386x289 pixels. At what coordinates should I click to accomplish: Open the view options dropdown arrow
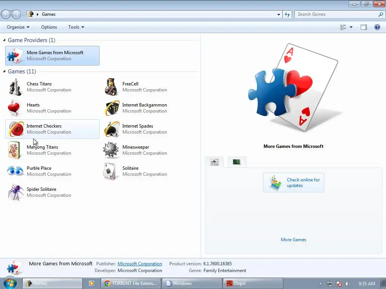[x=351, y=27]
